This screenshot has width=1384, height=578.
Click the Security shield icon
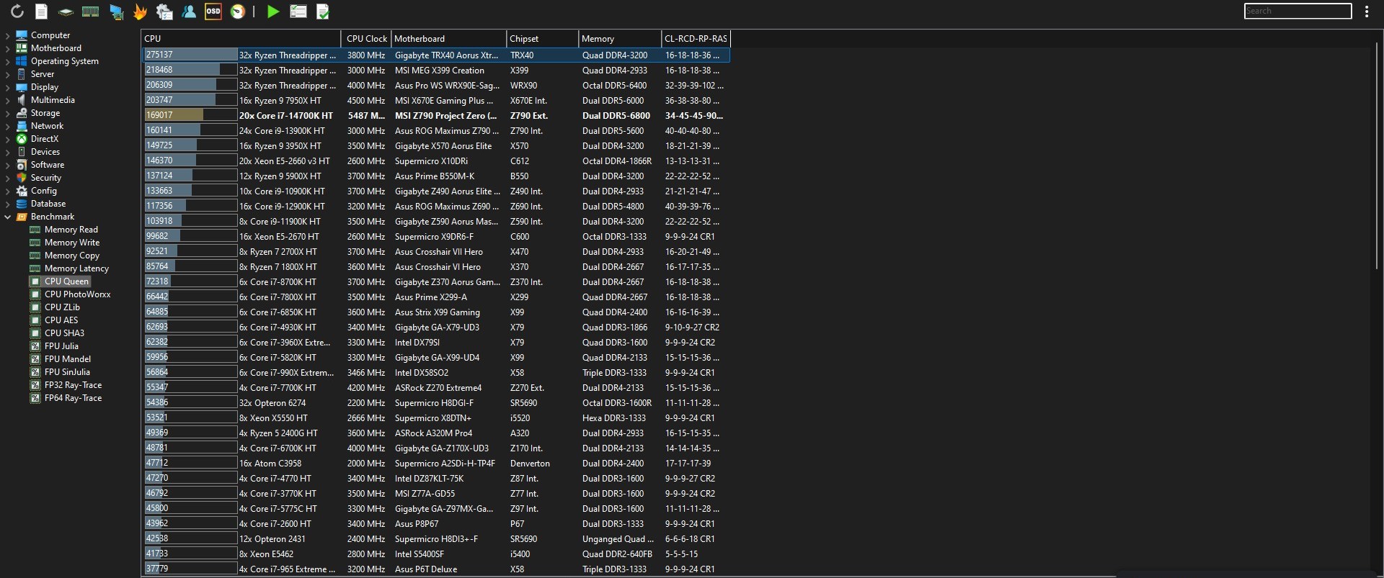[22, 178]
